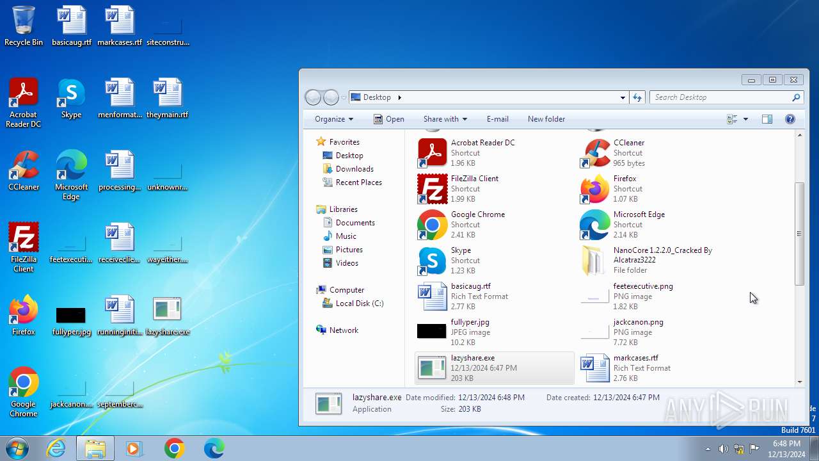Select Acrobat Reader DC desktop shortcut

[x=24, y=102]
